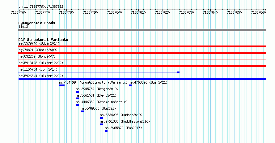The width and height of the screenshot is (275, 143).
Task: Select blue block under nsv5661031
Action: (77, 98)
